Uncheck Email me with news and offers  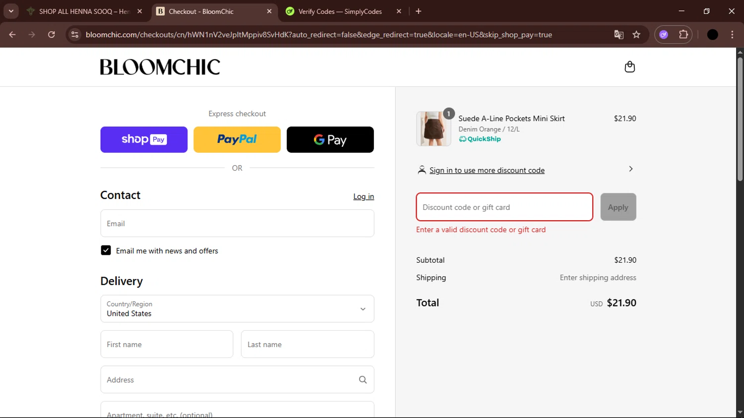(x=106, y=250)
